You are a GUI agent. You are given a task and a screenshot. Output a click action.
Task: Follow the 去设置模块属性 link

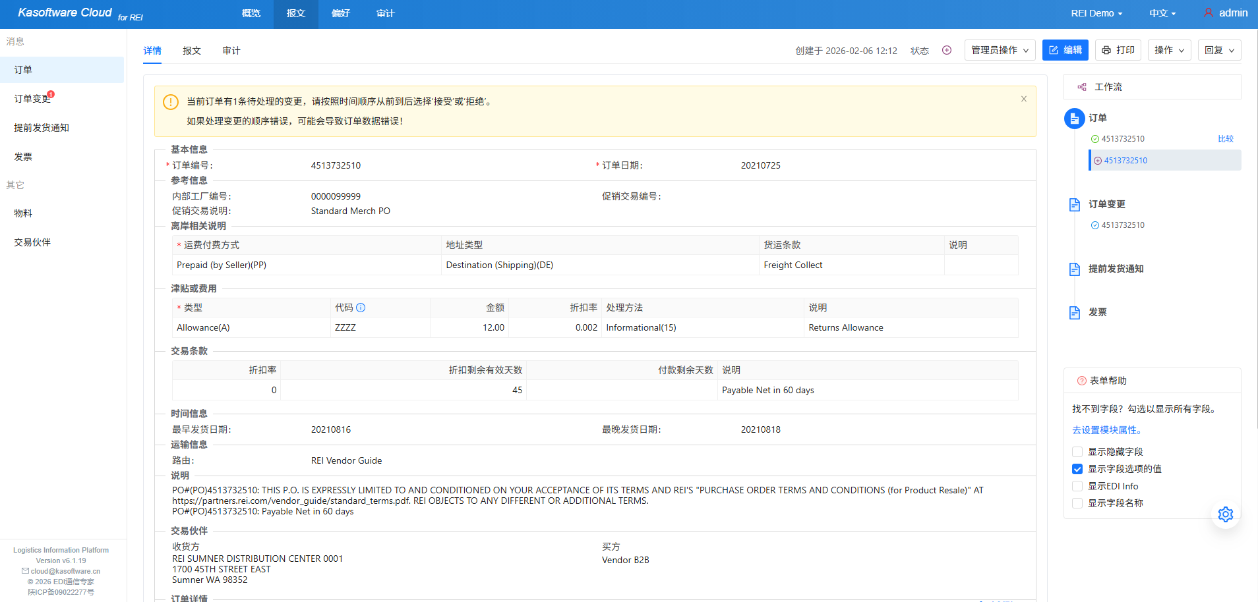tap(1106, 430)
